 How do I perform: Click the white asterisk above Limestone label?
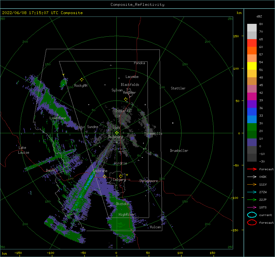[x=58, y=115]
